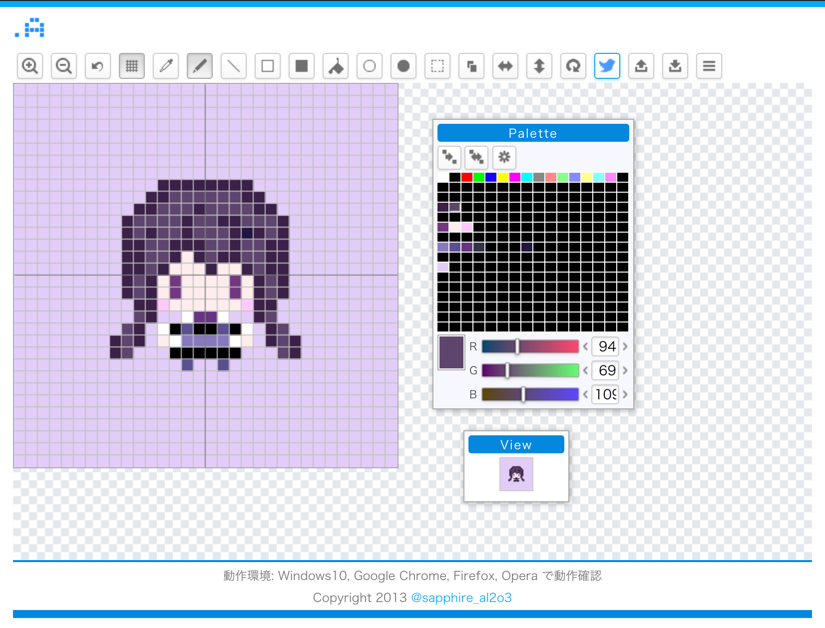Pick the dashed rectangle selection tool
Screen dimensions: 825x628
tap(437, 66)
